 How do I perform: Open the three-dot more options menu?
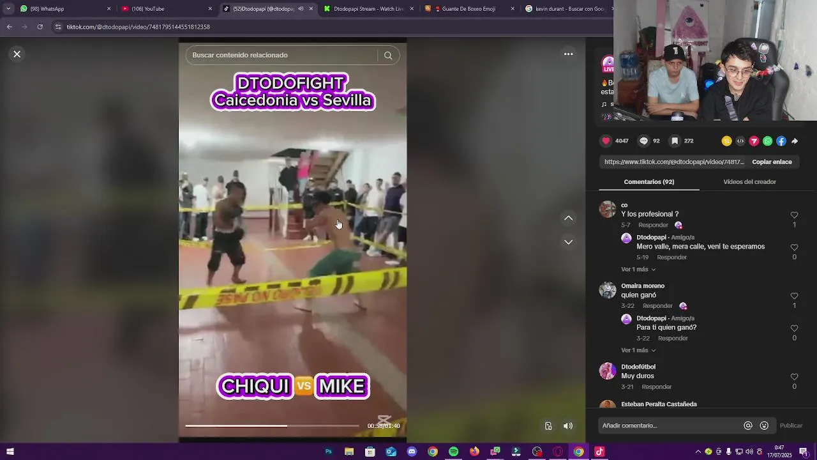tap(568, 54)
